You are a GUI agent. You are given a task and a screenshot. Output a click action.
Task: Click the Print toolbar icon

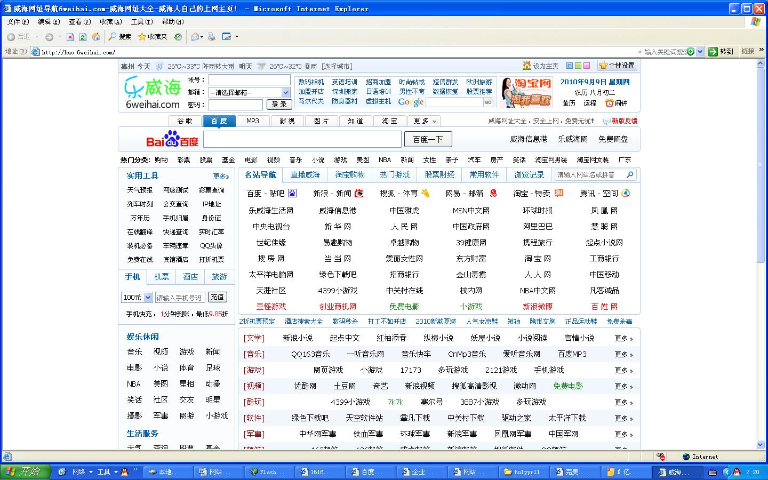[x=212, y=37]
